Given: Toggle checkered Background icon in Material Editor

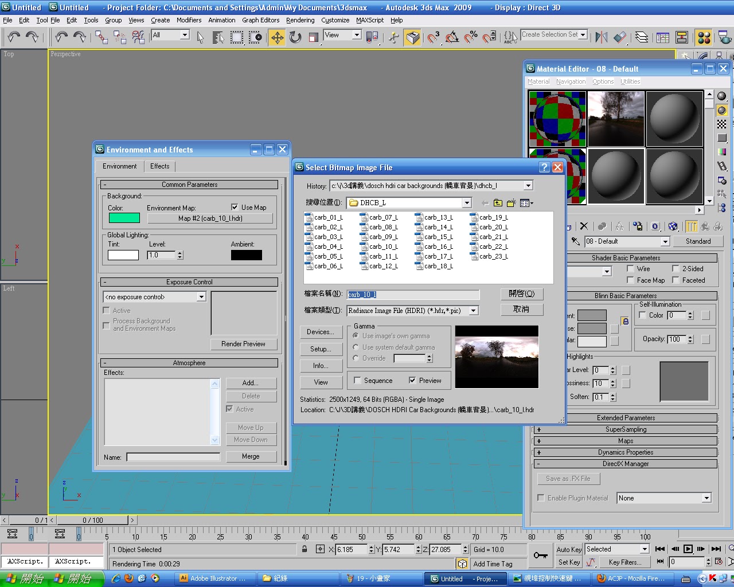Looking at the screenshot, I should [x=722, y=124].
